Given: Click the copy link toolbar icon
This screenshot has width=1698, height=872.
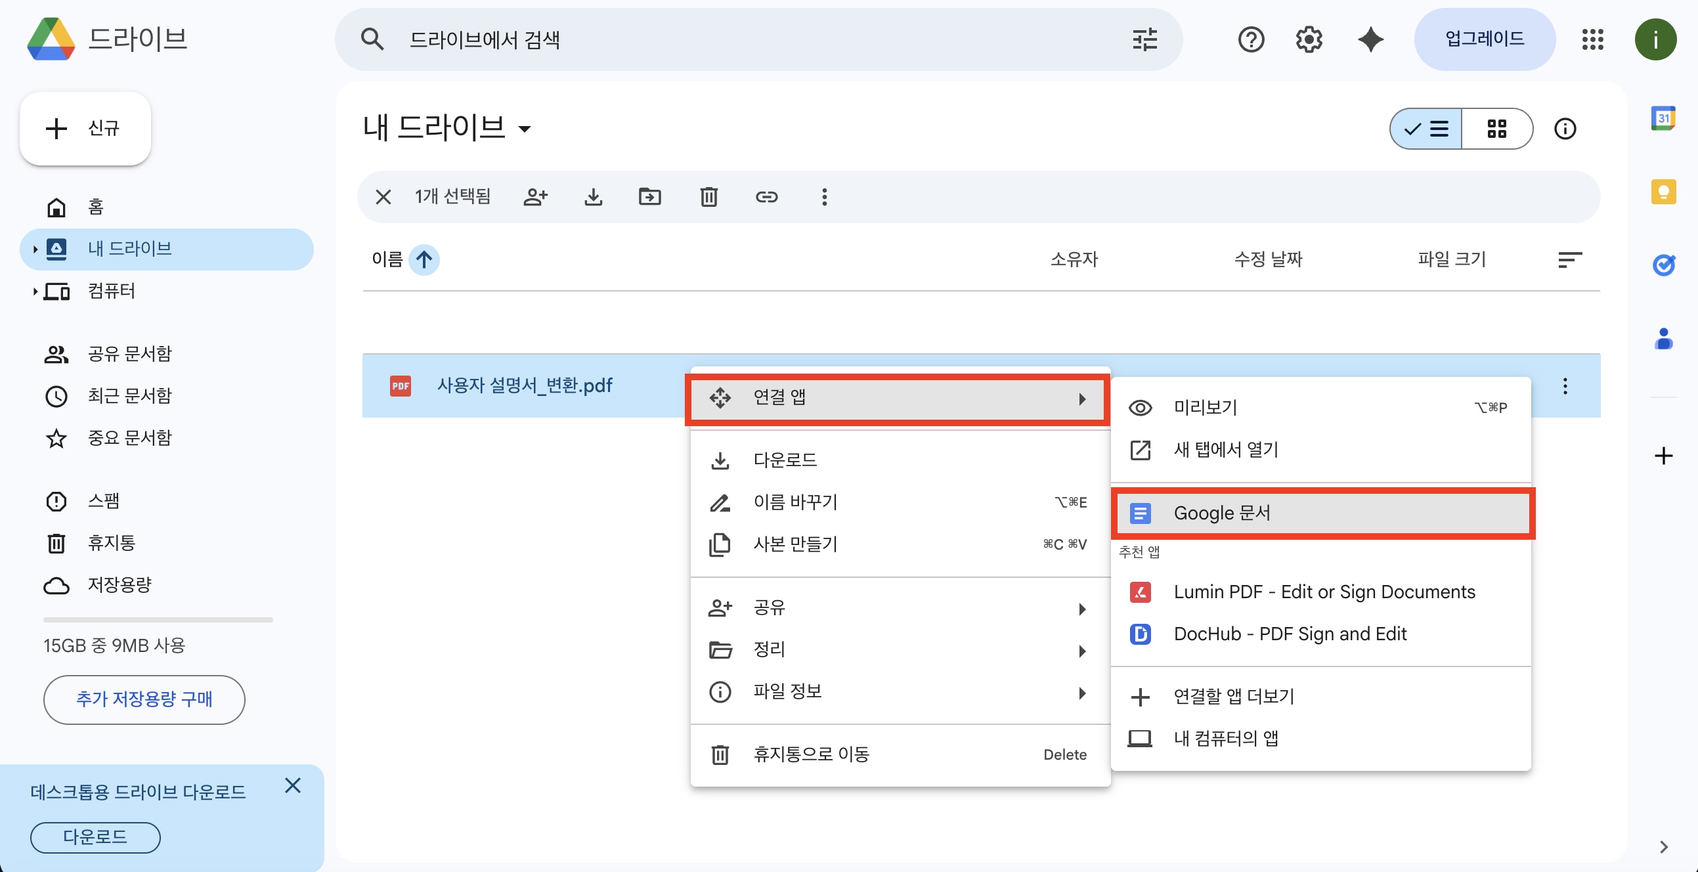Looking at the screenshot, I should [x=766, y=196].
